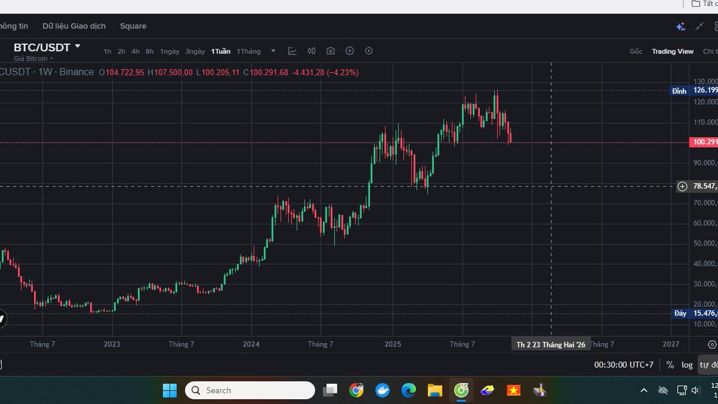This screenshot has width=718, height=404.
Task: Click the crosshair target price marker on price axis
Action: click(x=682, y=187)
